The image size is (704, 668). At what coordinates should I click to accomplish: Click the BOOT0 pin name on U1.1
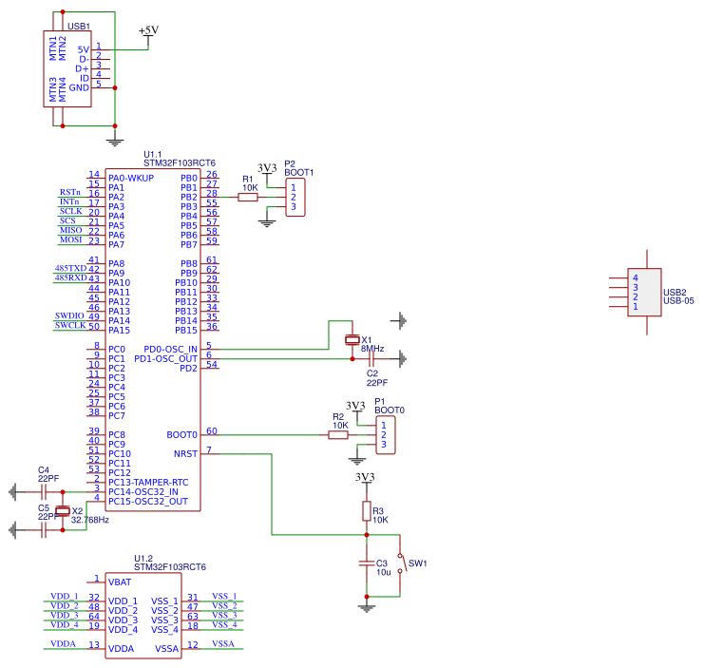coord(181,434)
